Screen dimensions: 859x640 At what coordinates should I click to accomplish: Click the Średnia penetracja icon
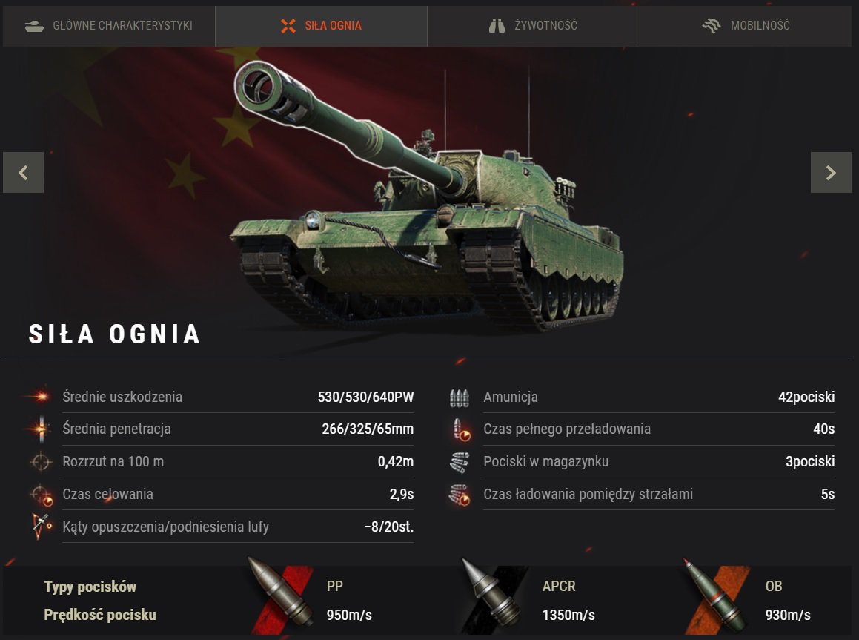coord(41,429)
